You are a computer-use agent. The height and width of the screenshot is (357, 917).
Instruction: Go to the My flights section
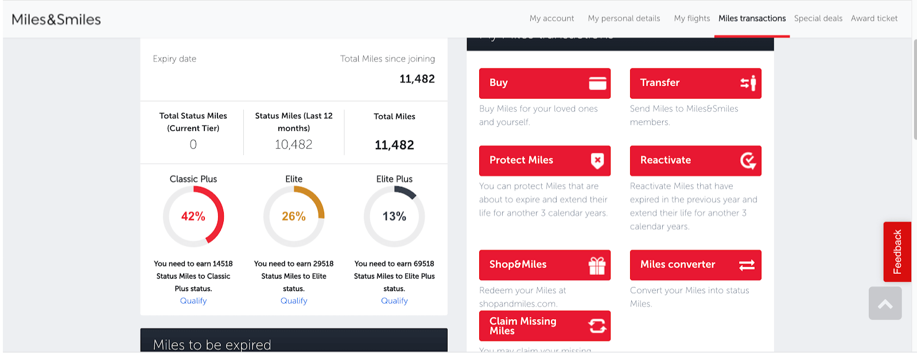[691, 18]
